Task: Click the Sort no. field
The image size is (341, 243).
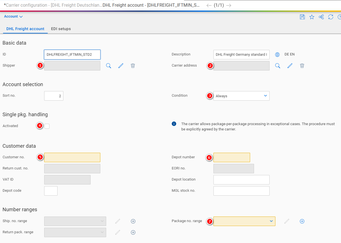Action: click(x=54, y=96)
